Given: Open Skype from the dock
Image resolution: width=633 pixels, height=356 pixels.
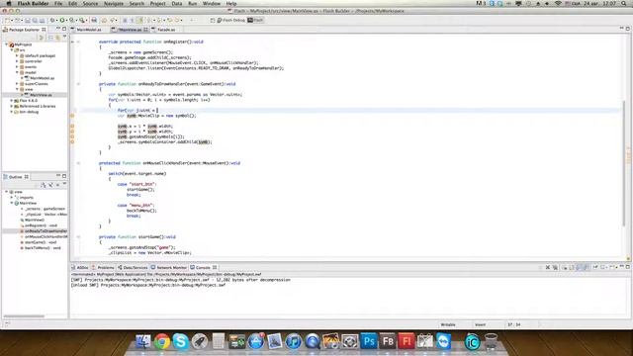Looking at the screenshot, I should click(180, 341).
